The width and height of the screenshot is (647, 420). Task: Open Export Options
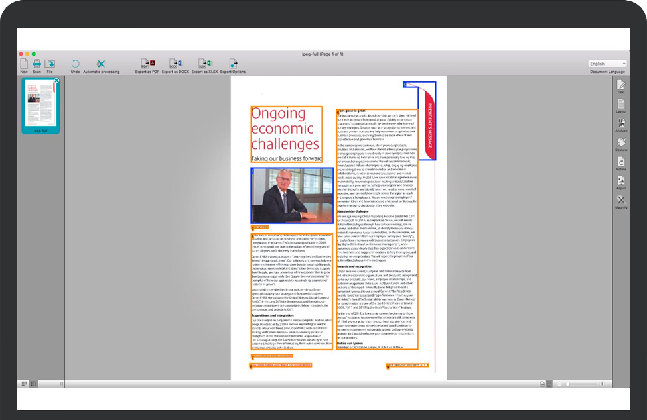tap(233, 64)
